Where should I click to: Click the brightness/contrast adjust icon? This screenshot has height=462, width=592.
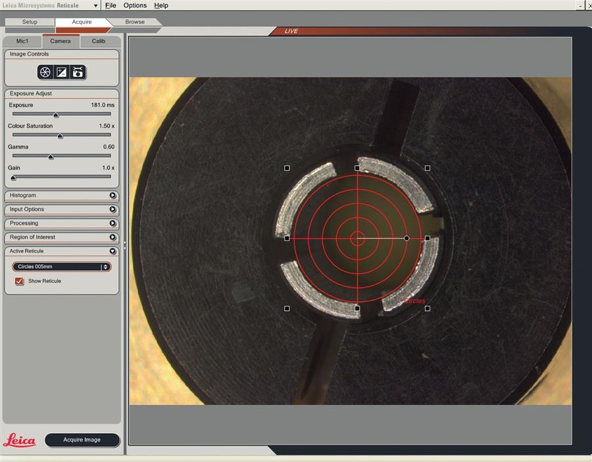tap(62, 72)
